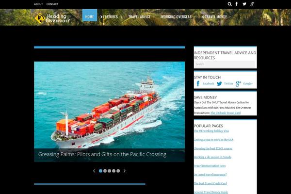Click Twitter text label in sidebar
This screenshot has height=194, width=291.
(x=228, y=83)
